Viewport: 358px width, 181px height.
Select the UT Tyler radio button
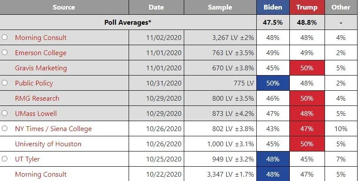tap(5, 159)
